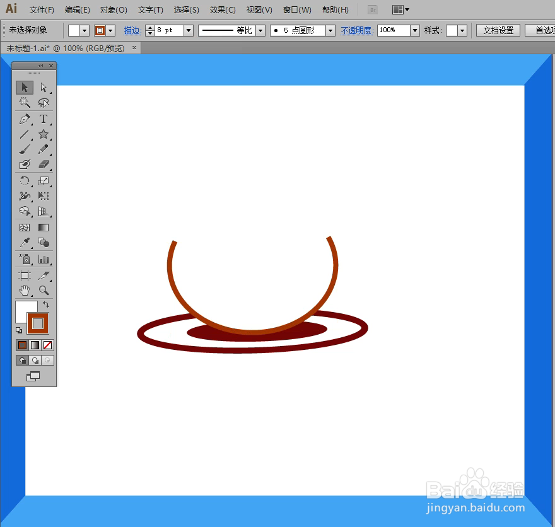Select the Blend tool
Image resolution: width=555 pixels, height=527 pixels.
44,243
